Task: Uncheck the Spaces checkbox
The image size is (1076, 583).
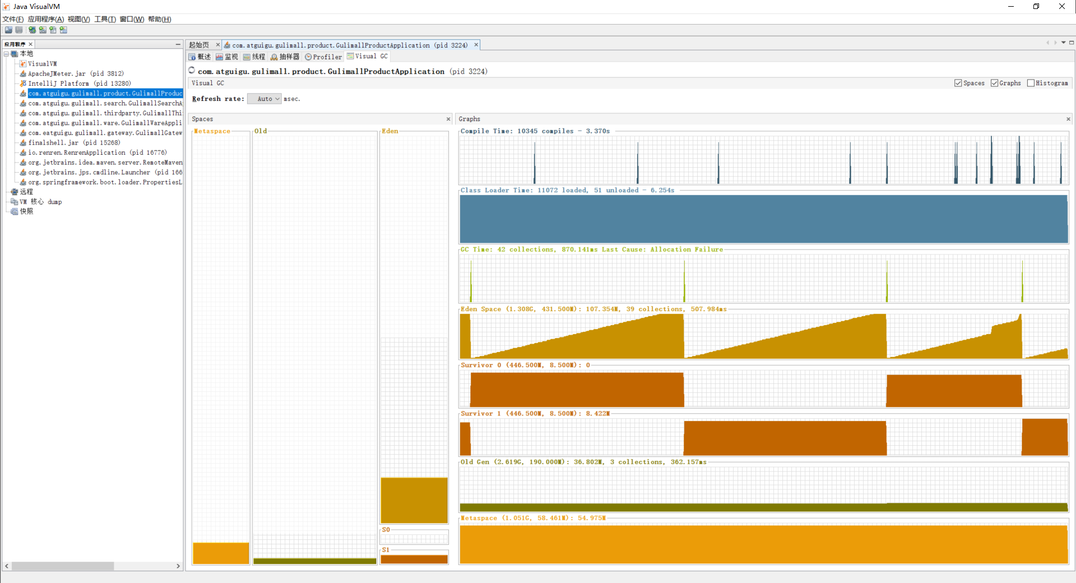Action: click(958, 83)
